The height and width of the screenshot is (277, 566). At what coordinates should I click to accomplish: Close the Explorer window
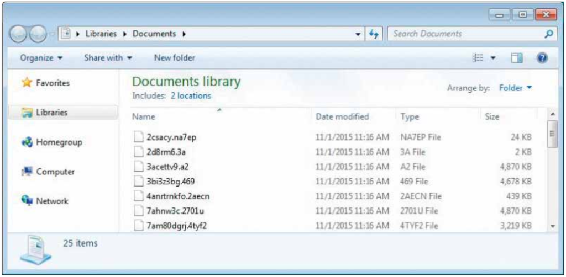(x=546, y=15)
